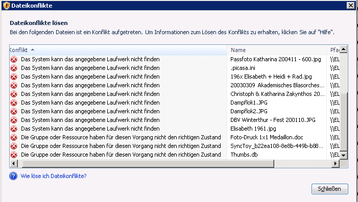This screenshot has height=202, width=358.
Task: Click the Pfad column header
Action: (333, 50)
